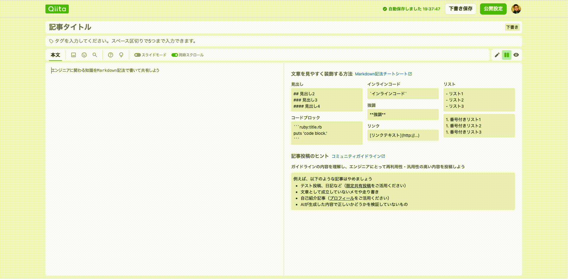568x279 pixels.
Task: Toggle 同時スクロール switch
Action: pos(175,55)
